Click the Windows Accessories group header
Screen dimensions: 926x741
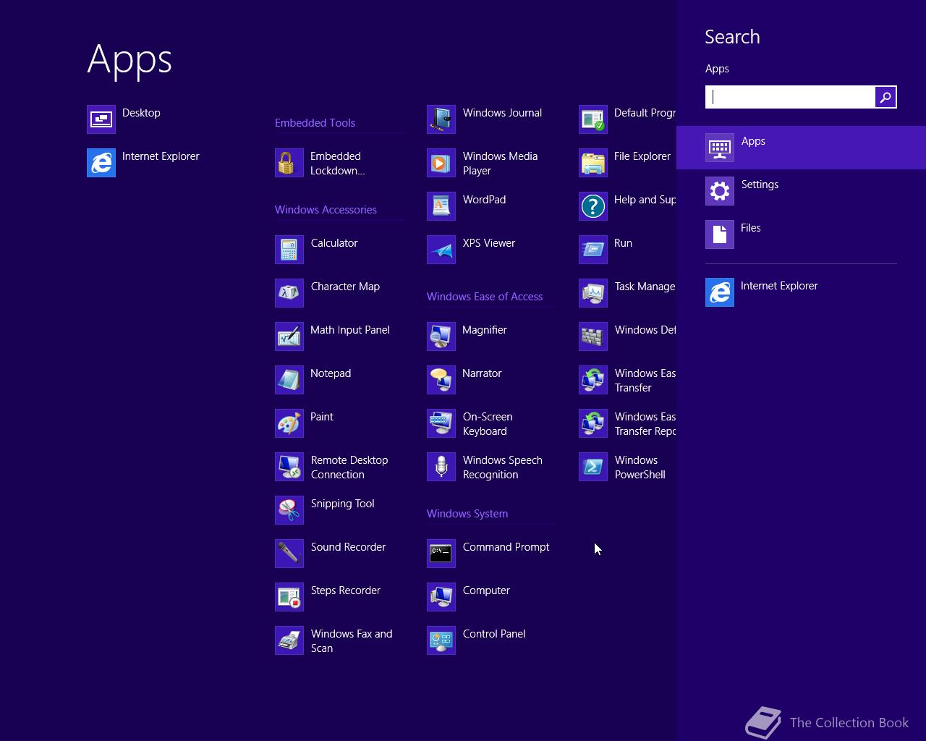click(326, 210)
